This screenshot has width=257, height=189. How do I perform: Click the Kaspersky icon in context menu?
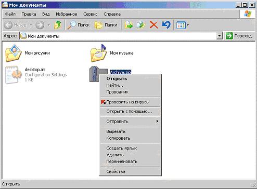pos(103,102)
